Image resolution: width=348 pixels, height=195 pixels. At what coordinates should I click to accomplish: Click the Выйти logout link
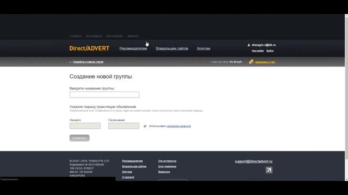(x=270, y=50)
